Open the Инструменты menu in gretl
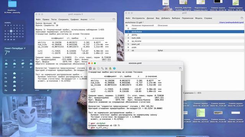The width and height of the screenshot is (245, 137). [139, 18]
